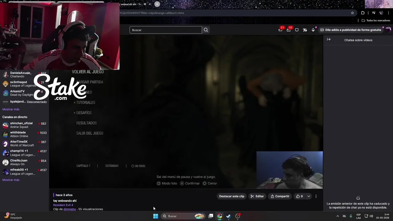The image size is (393, 221).
Task: Click Windows taskbar Buscar search box
Action: [183, 216]
